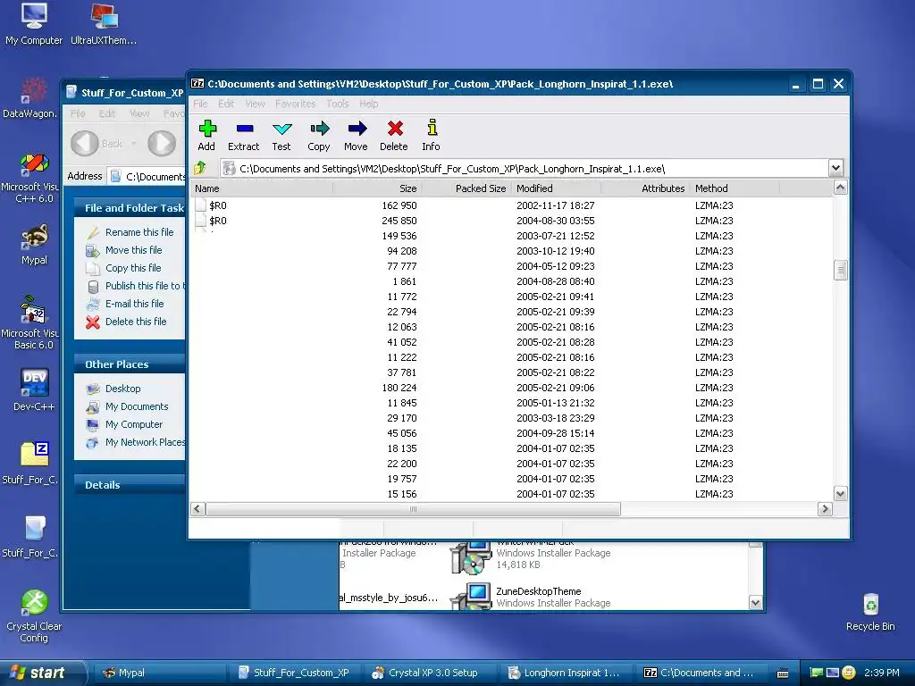The image size is (915, 686).
Task: Open the Recycle Bin desktop icon
Action: [870, 612]
